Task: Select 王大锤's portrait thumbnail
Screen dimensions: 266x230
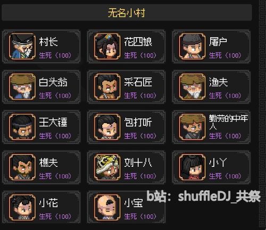Action: (22, 127)
